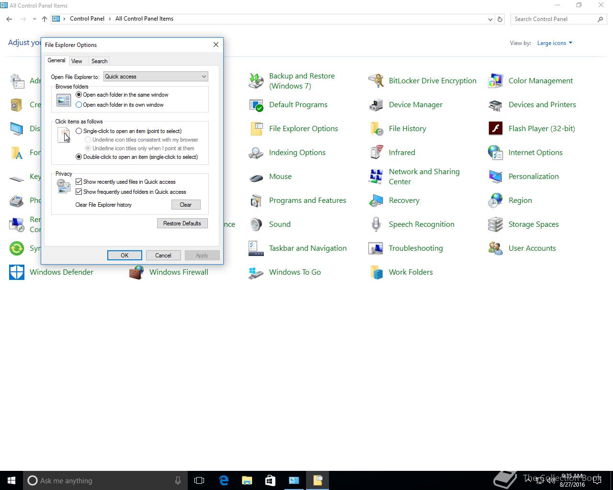The image size is (613, 490).
Task: Expand the Open File Explorer to dropdown
Action: 156,77
